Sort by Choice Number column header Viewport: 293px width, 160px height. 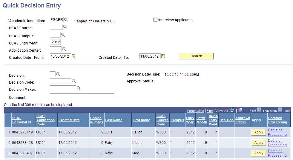(x=96, y=120)
